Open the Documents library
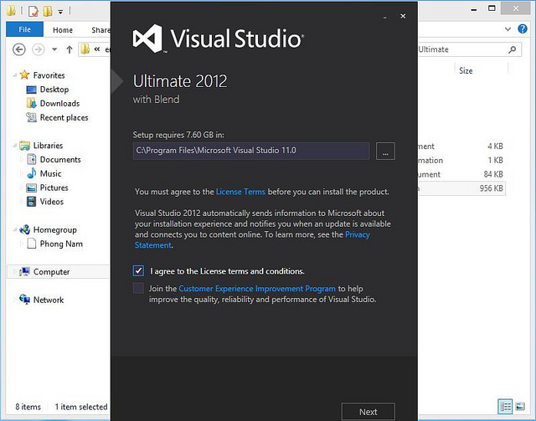The image size is (536, 421). tap(60, 160)
